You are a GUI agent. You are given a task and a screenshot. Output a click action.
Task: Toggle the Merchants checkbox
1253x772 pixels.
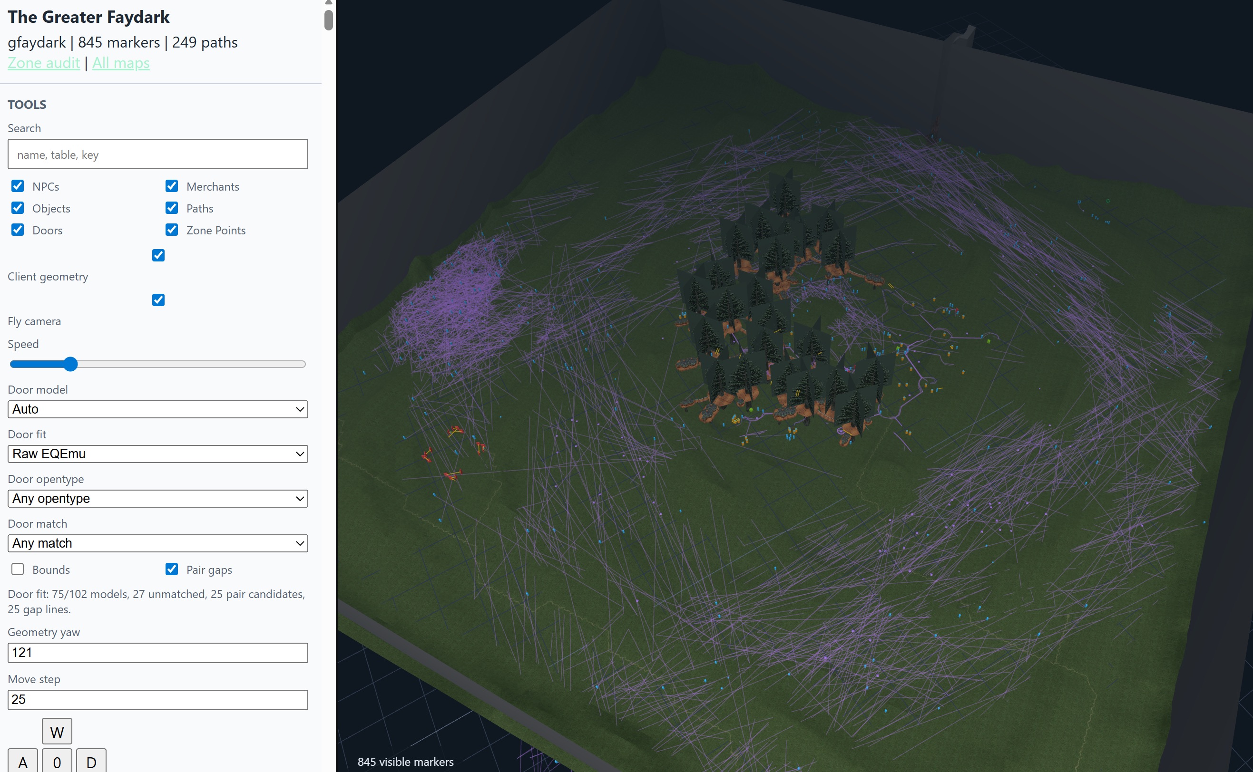point(172,186)
